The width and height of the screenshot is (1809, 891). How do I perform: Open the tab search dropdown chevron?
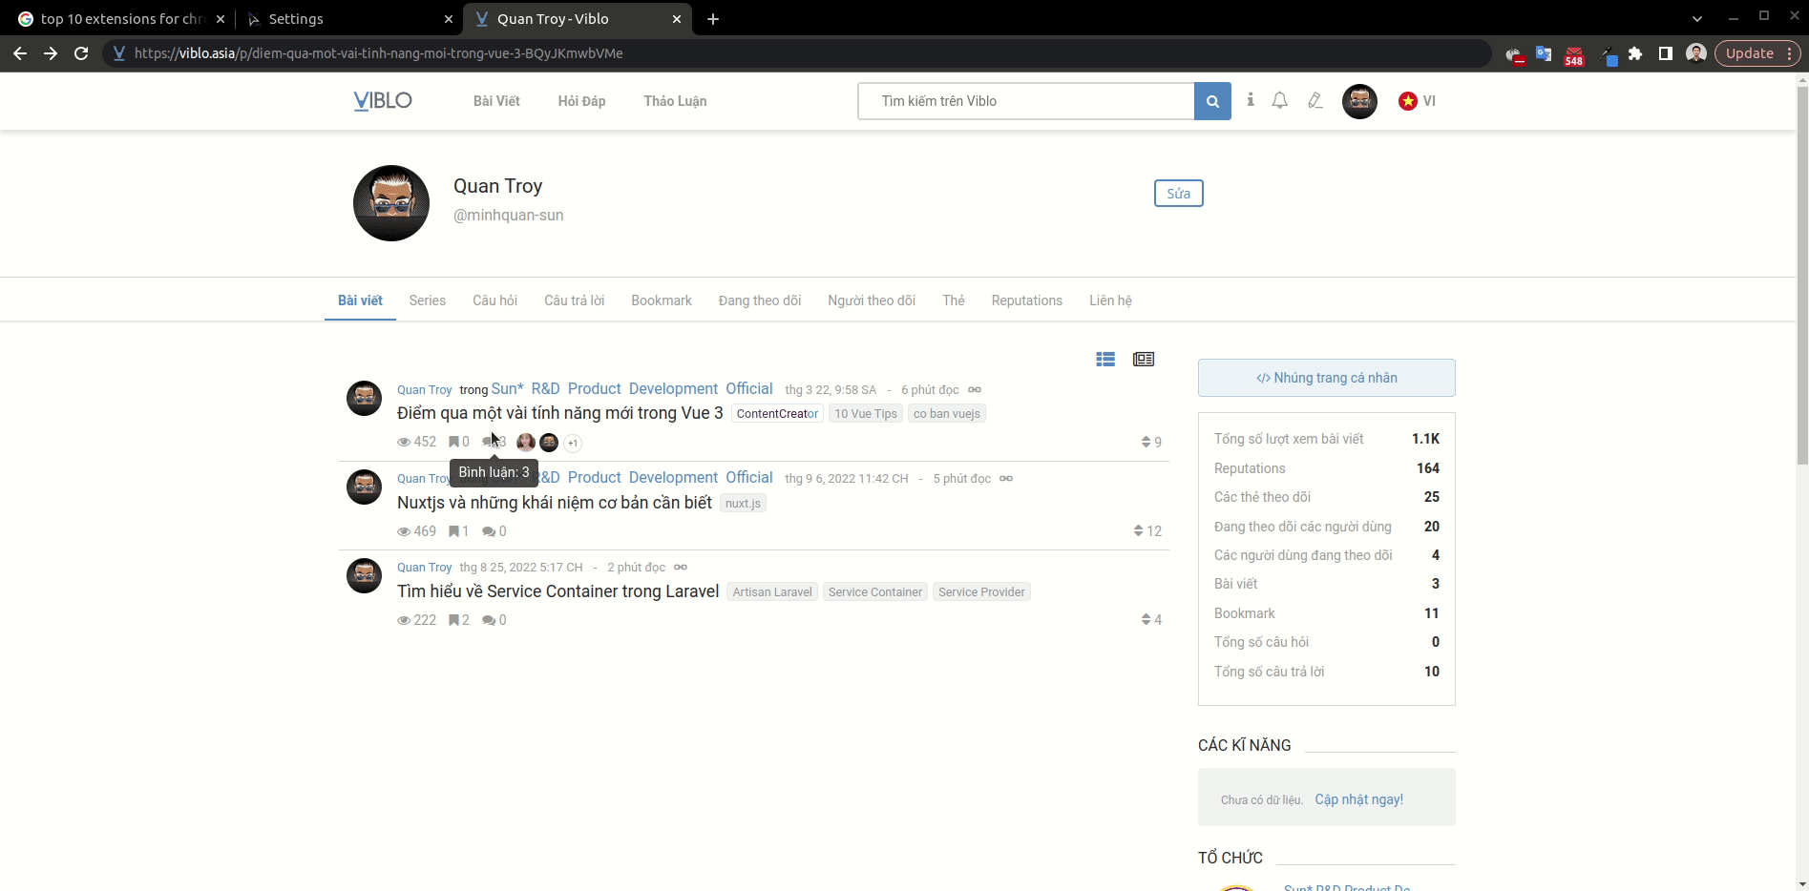[x=1696, y=19]
